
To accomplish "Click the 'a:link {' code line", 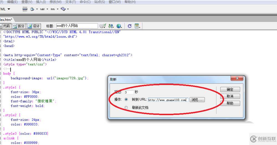I will 11,138.
